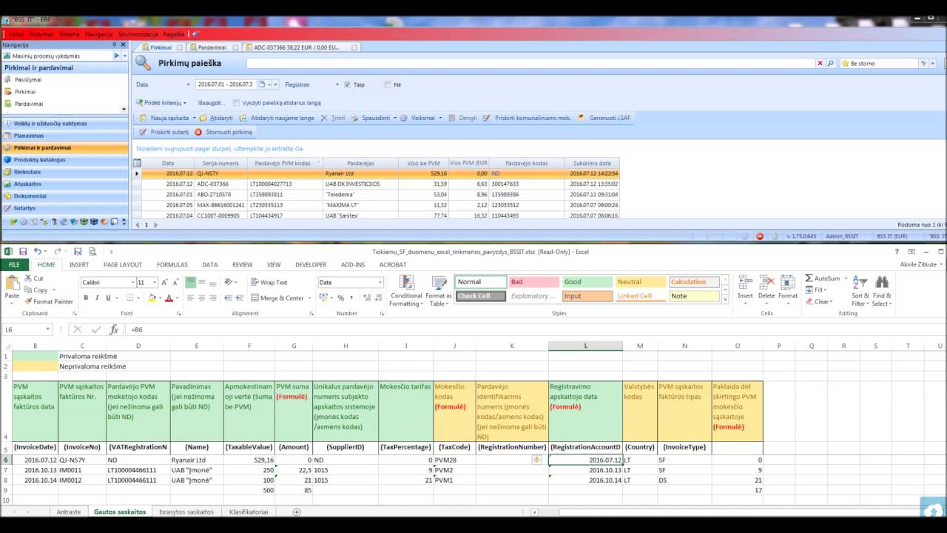Screen dimensions: 947x533
Task: Open the Sistema menu in the ERP
Action: point(69,34)
